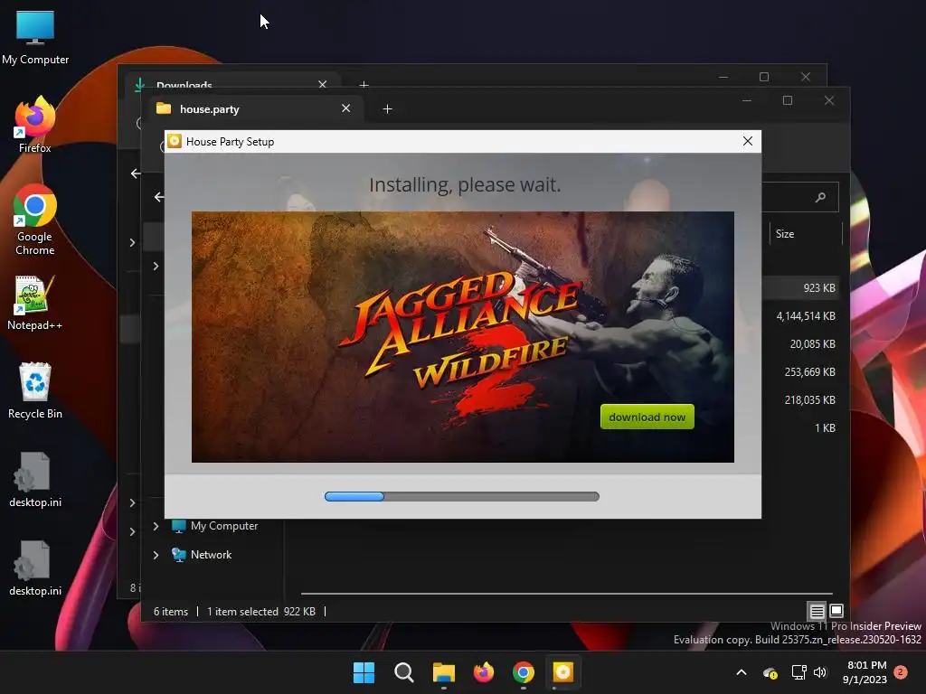Switch to Firefox in taskbar

pyautogui.click(x=484, y=672)
